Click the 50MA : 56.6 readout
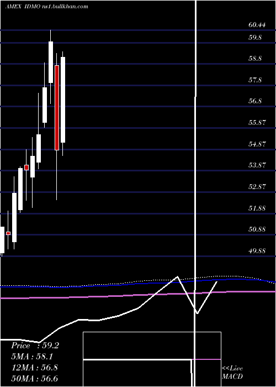The width and height of the screenshot is (276, 387). 34,378
